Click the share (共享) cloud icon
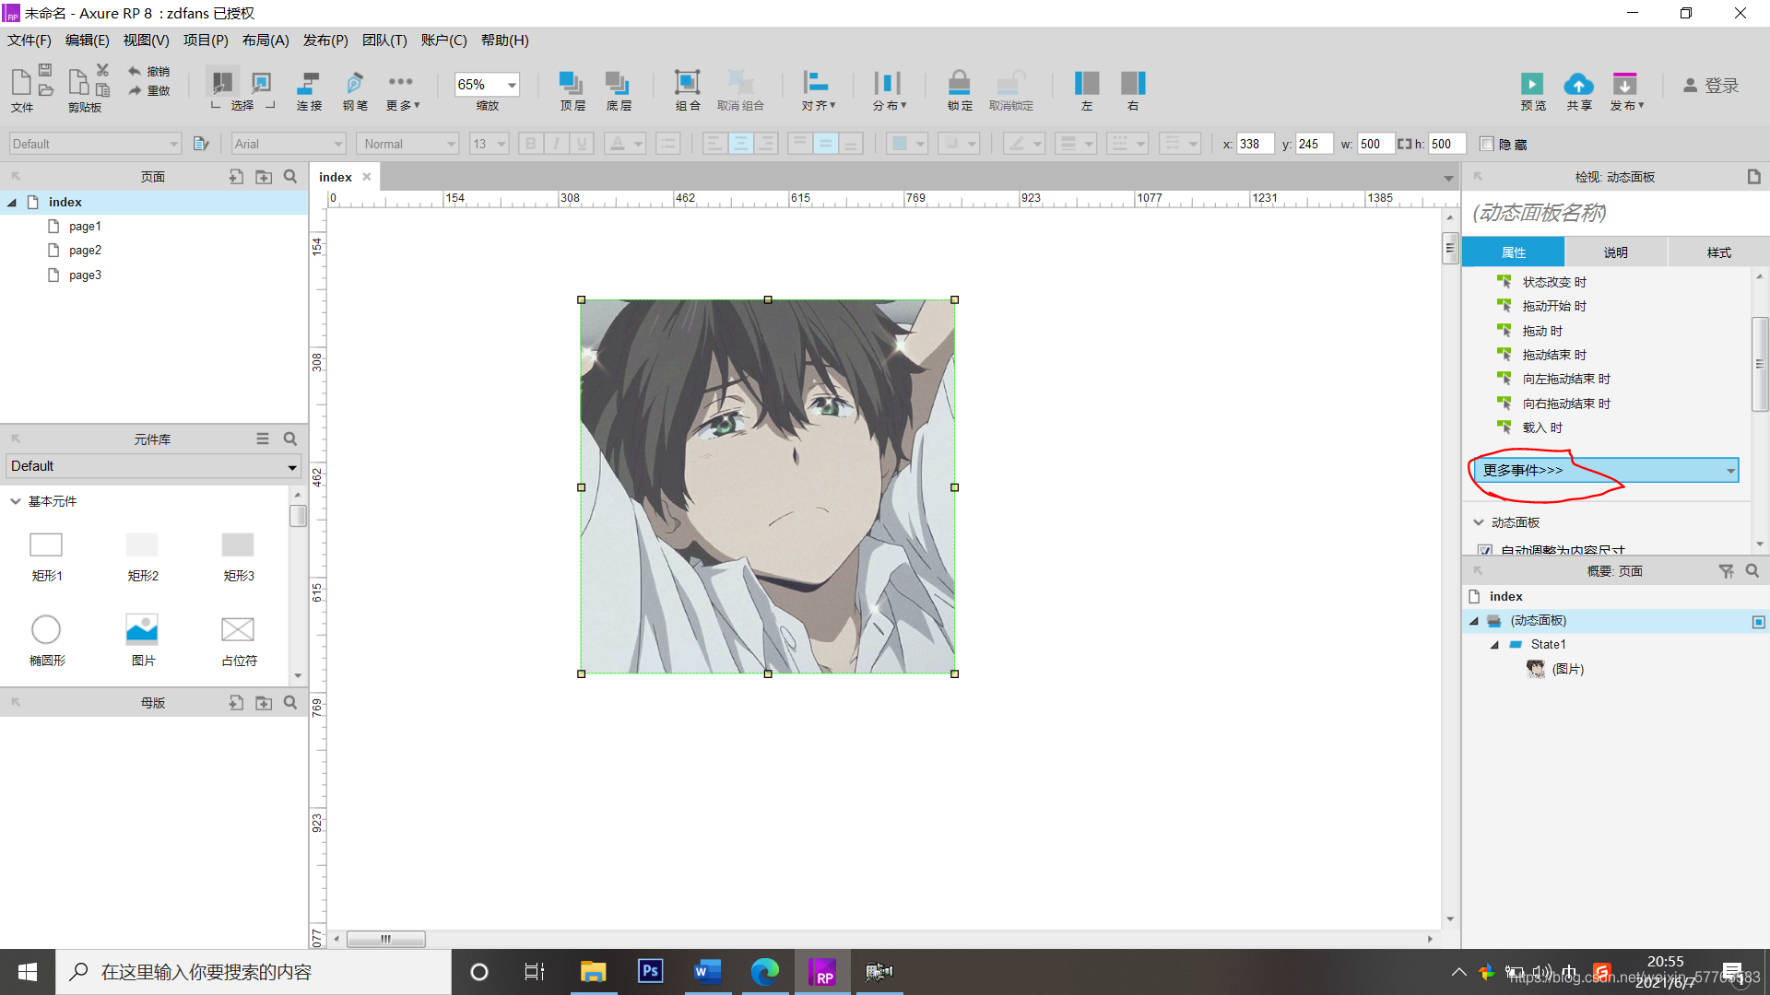 click(1579, 84)
